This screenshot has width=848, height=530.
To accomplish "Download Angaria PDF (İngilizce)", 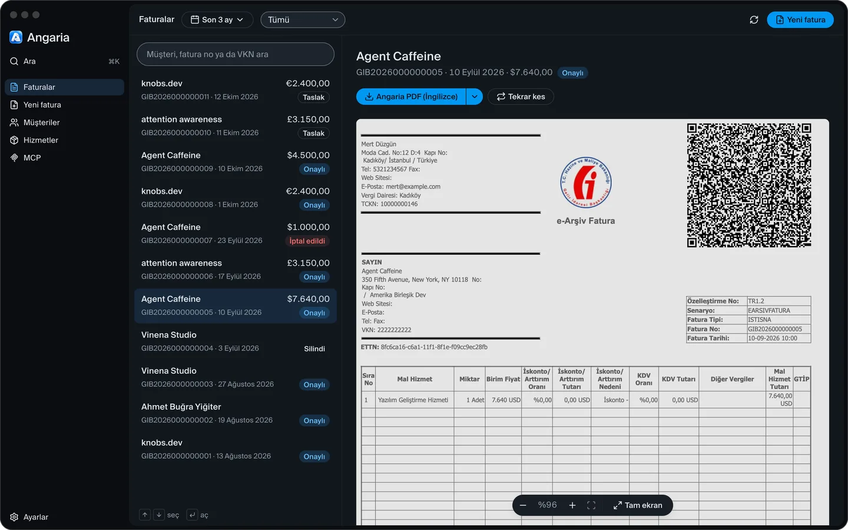I will pos(411,97).
